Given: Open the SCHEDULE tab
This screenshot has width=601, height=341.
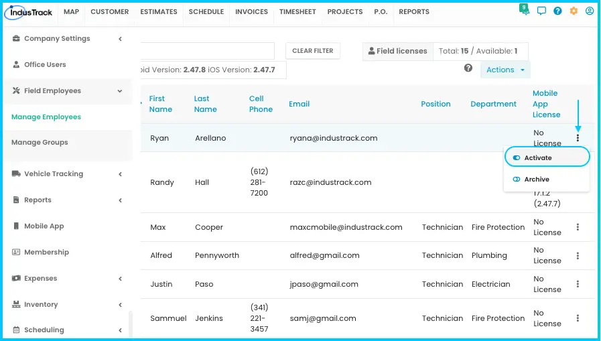Looking at the screenshot, I should [206, 12].
